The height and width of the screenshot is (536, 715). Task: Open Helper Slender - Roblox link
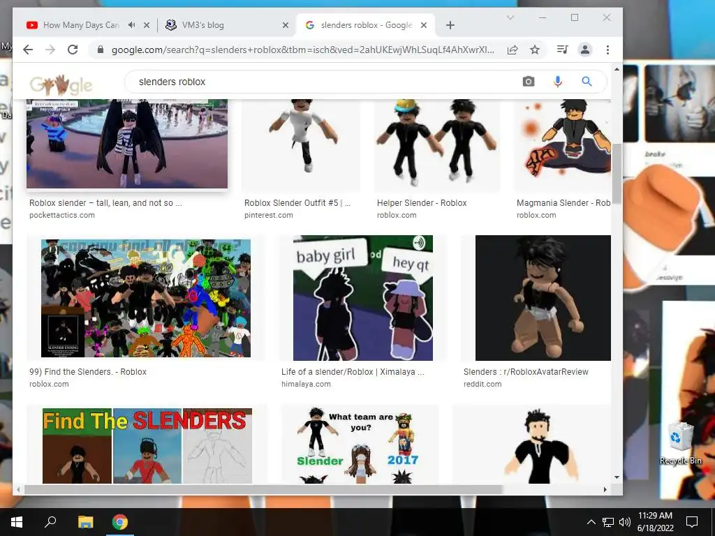422,203
